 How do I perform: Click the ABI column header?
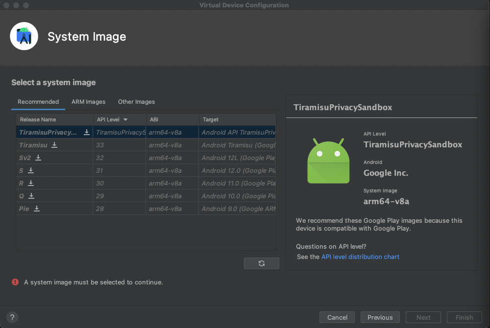tap(172, 119)
